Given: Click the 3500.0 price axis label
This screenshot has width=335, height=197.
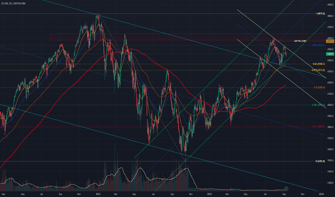Looking at the screenshot, I should click(330, 160).
